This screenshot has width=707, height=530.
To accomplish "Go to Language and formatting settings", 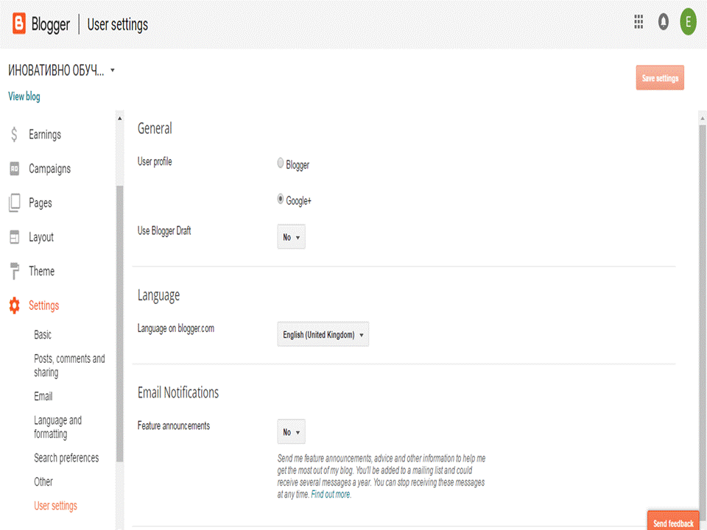I will click(x=57, y=427).
